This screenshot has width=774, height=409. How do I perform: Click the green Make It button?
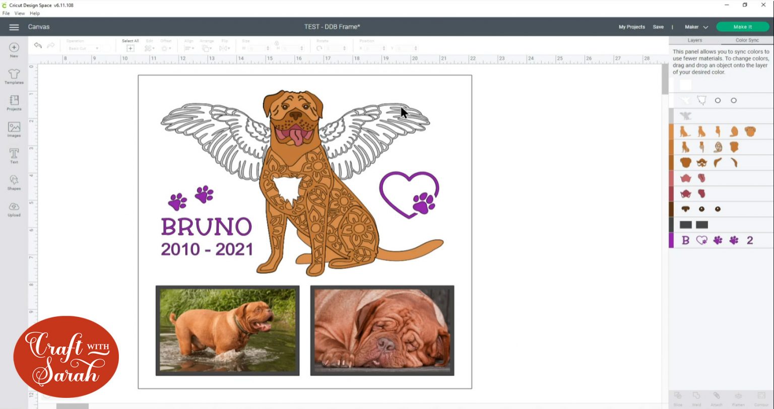click(743, 27)
